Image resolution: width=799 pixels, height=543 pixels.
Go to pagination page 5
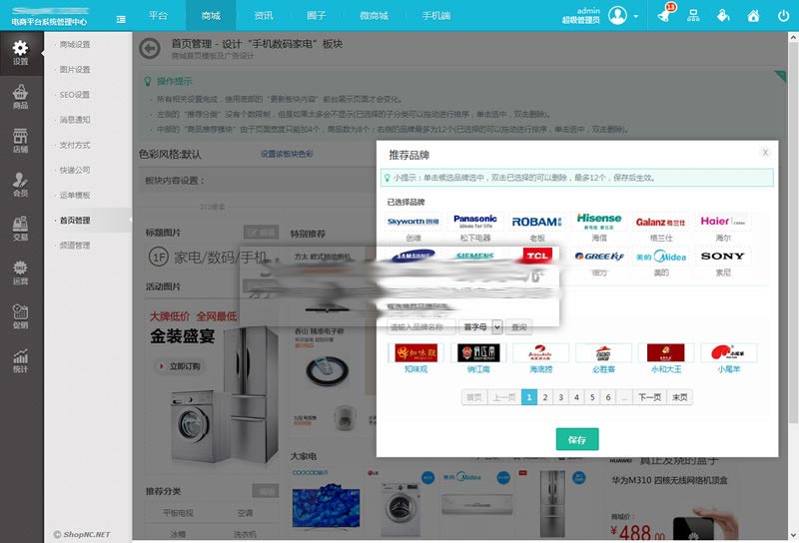click(592, 397)
